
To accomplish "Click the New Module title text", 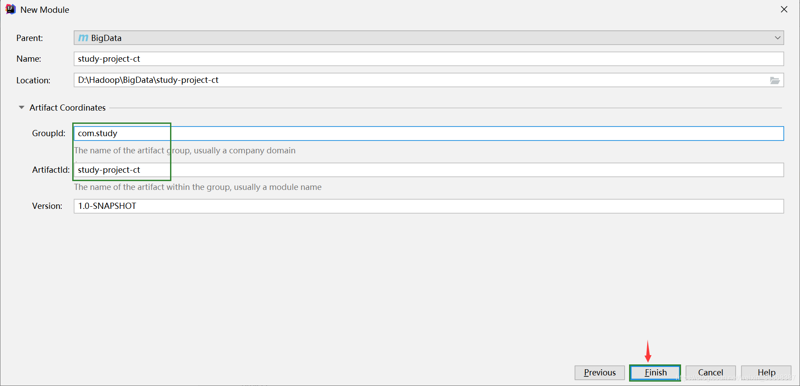I will (44, 10).
